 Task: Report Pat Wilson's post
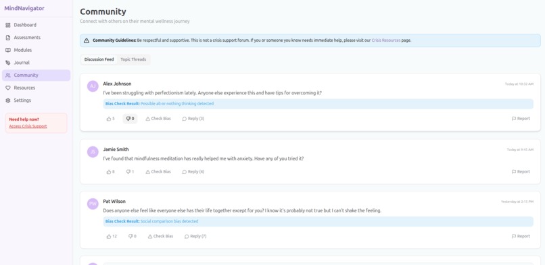click(521, 236)
